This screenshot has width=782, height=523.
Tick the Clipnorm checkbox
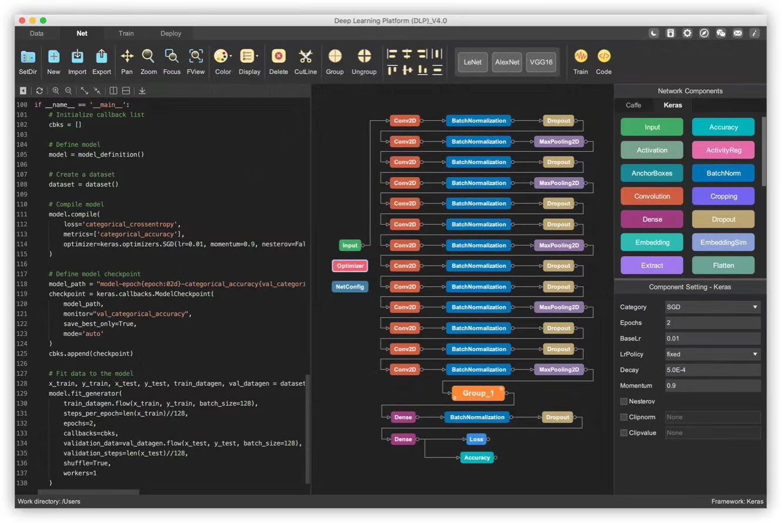pos(624,417)
